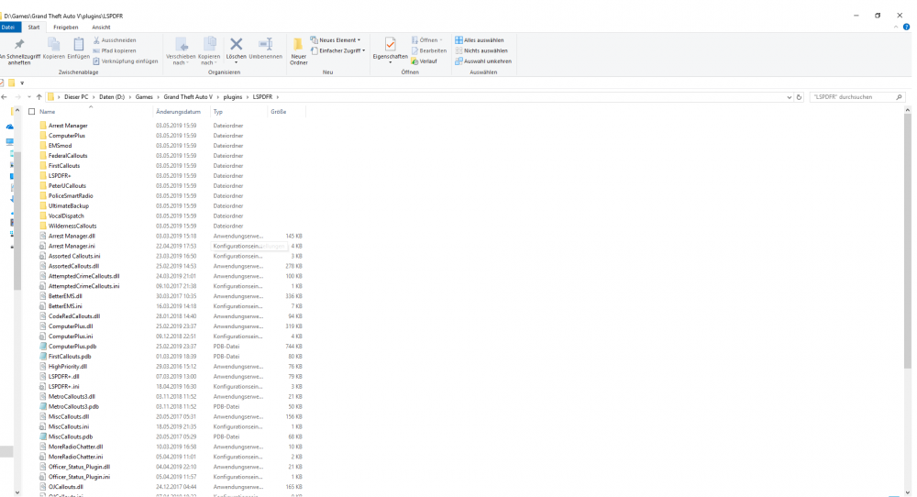917x497 pixels.
Task: Navigate to Daten (D:) breadcrumb
Action: pos(112,97)
